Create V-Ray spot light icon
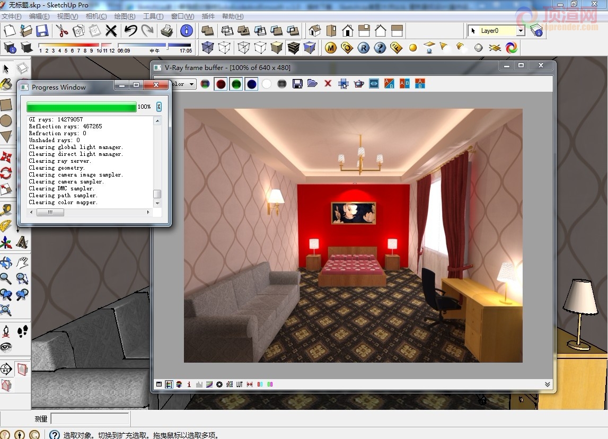608x439 pixels. point(444,48)
